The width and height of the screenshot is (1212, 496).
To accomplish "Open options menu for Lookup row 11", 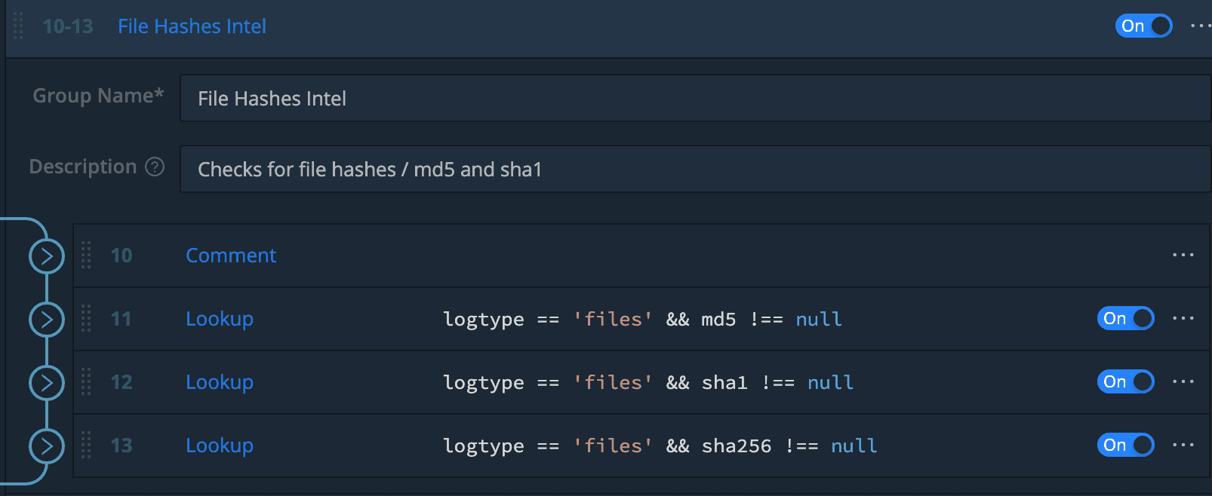I will 1183,319.
